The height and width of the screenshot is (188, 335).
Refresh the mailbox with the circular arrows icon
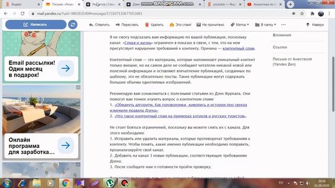73,25
